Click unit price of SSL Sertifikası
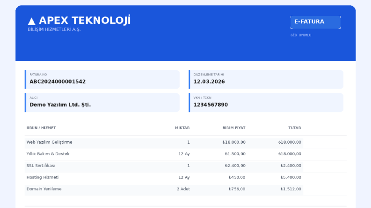The height and width of the screenshot is (208, 371). pyautogui.click(x=235, y=166)
